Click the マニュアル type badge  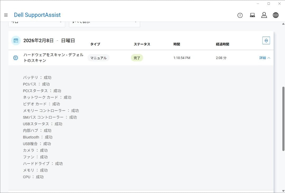coord(98,58)
